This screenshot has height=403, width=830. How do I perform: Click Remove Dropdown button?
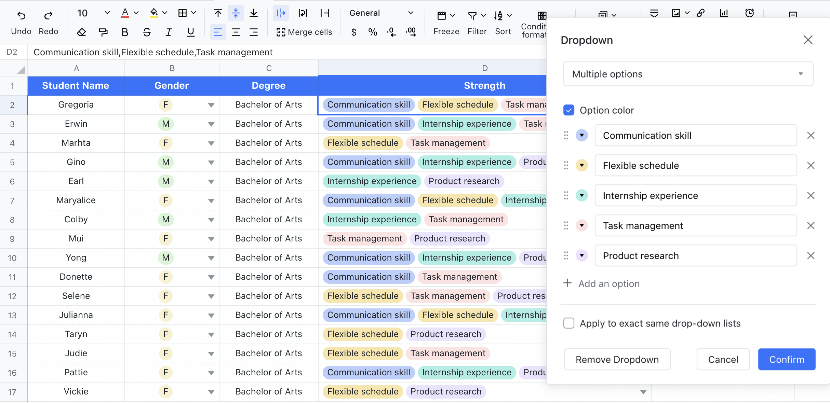point(617,359)
